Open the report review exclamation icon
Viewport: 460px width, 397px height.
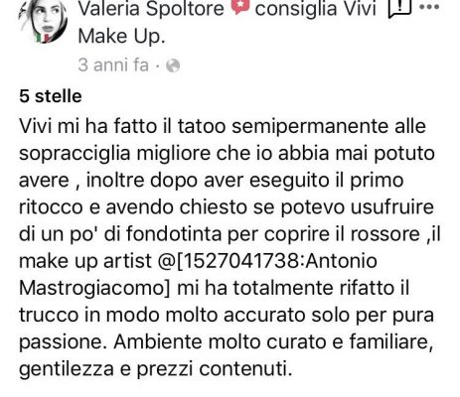(399, 8)
